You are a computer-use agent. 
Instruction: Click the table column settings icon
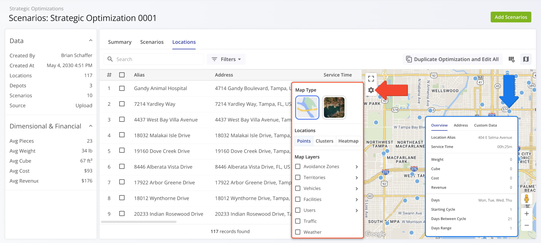[x=511, y=59]
